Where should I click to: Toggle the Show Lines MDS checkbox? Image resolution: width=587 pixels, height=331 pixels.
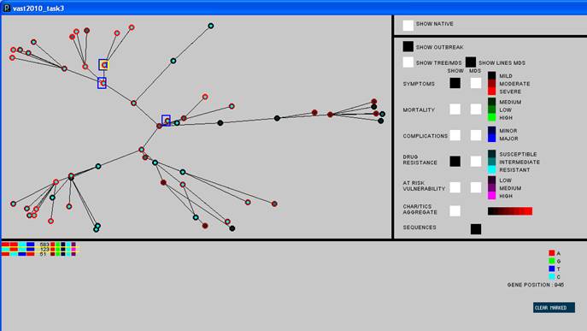tap(471, 62)
